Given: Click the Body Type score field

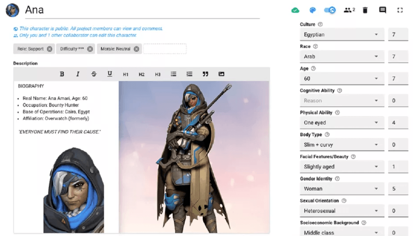Looking at the screenshot, I should 398,145.
